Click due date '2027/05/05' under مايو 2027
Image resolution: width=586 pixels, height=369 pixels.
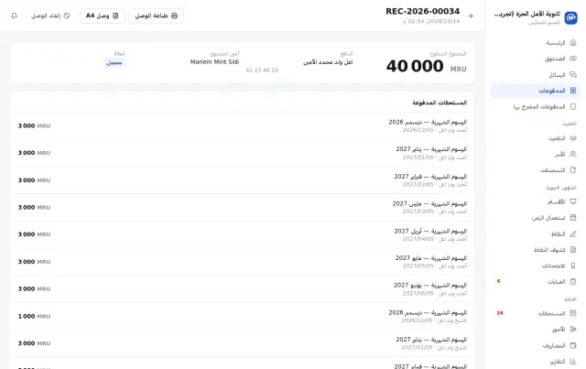click(418, 266)
